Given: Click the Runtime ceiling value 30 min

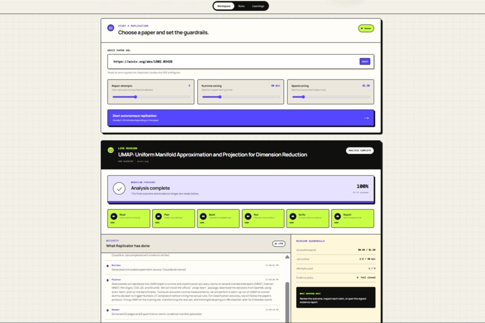Looking at the screenshot, I should pyautogui.click(x=276, y=85).
